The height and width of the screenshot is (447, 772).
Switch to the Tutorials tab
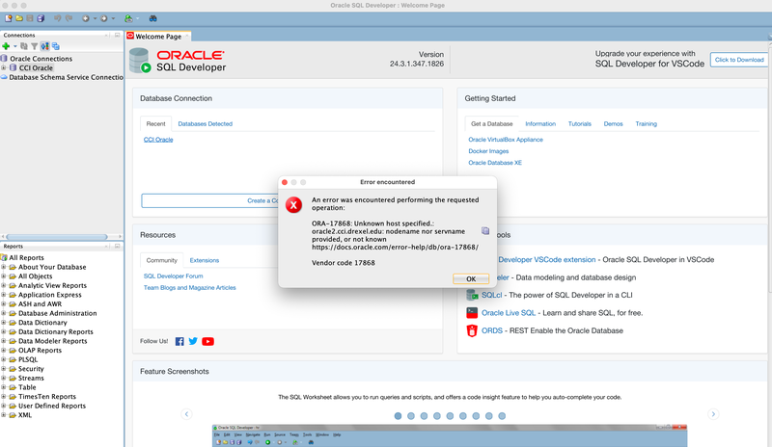click(580, 124)
